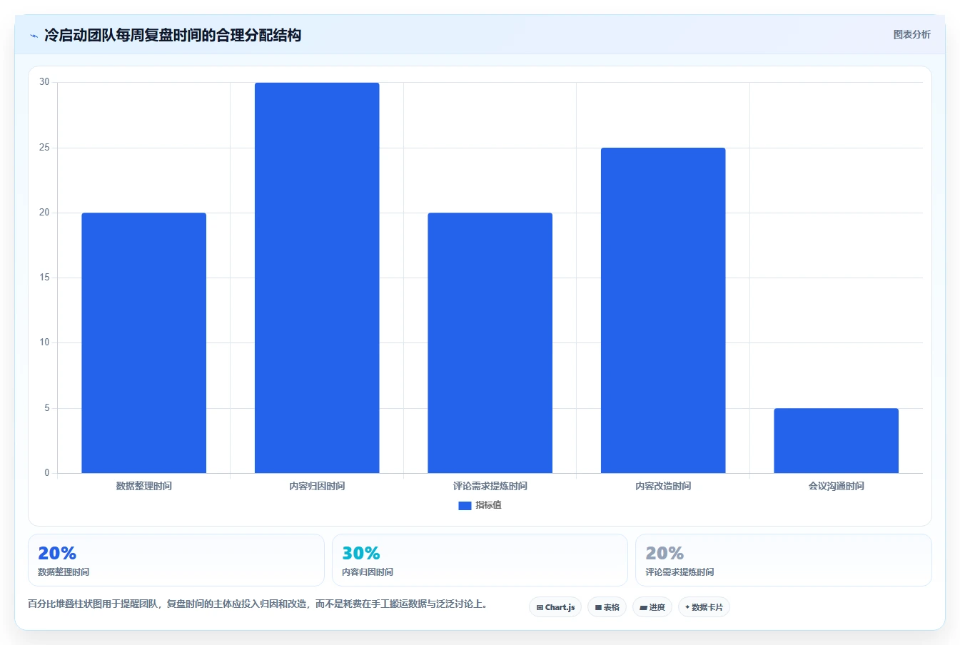This screenshot has height=645, width=960.
Task: Open the 20% 评论需求提炼时间 stat card
Action: (x=784, y=560)
